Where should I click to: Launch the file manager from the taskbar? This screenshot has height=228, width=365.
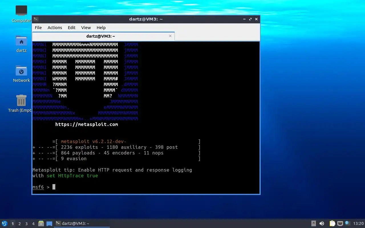coord(41,223)
